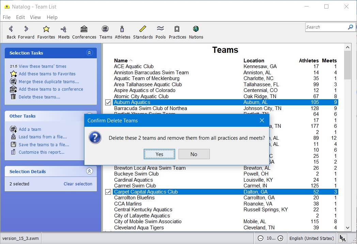Sort teams by Name column header
The height and width of the screenshot is (244, 357).
pos(121,61)
